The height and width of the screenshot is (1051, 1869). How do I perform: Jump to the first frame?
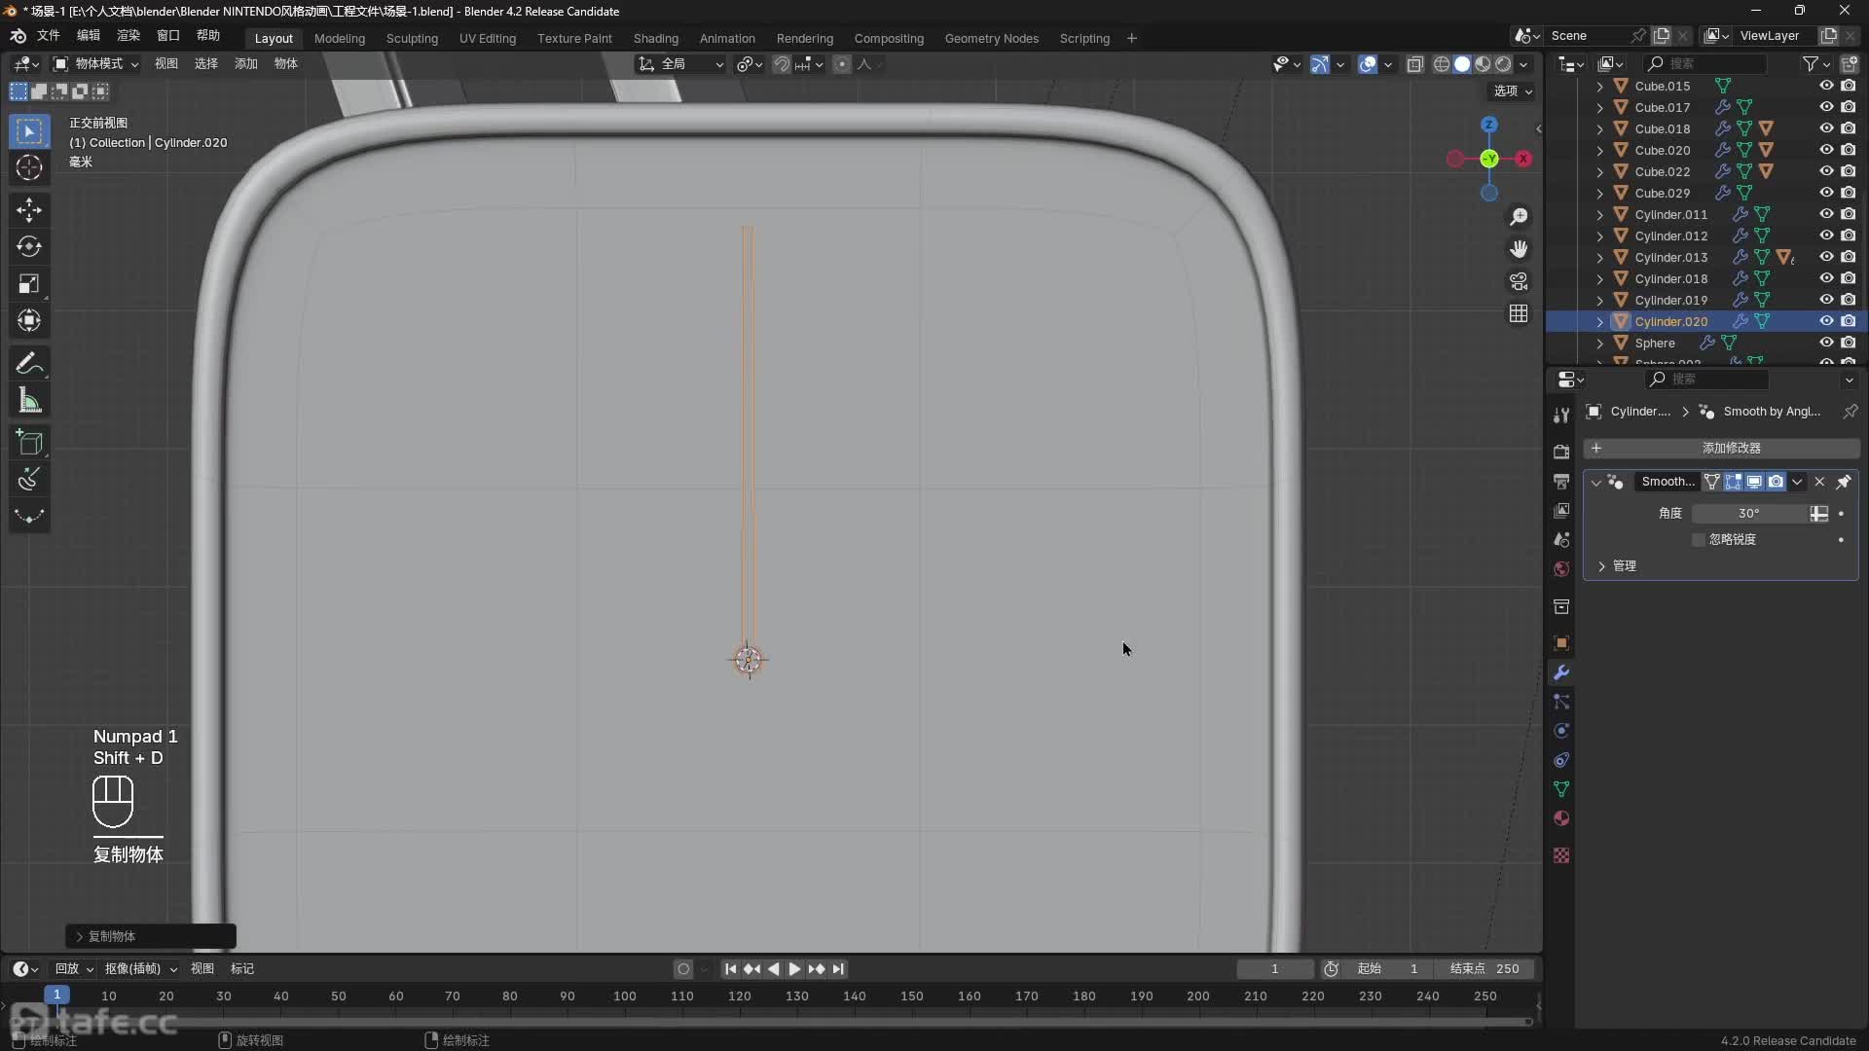[x=730, y=969]
